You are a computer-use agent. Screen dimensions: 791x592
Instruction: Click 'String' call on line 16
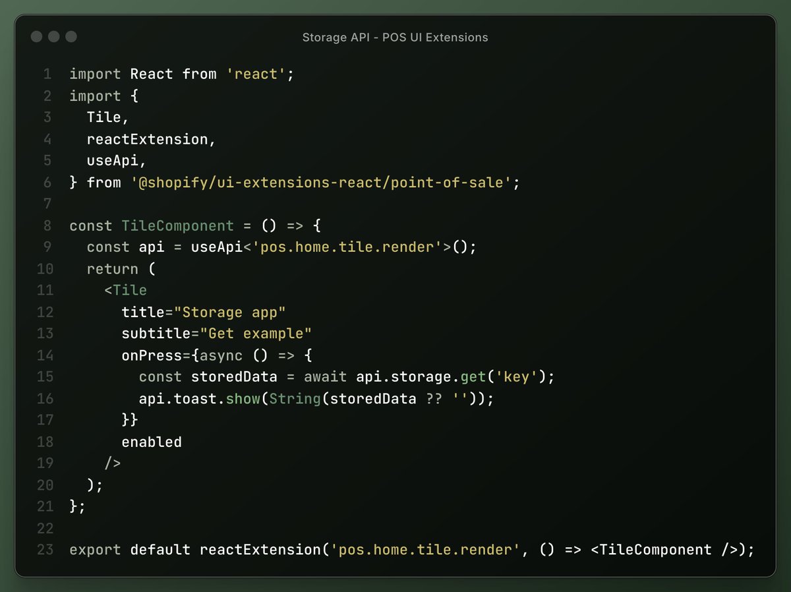pos(295,399)
